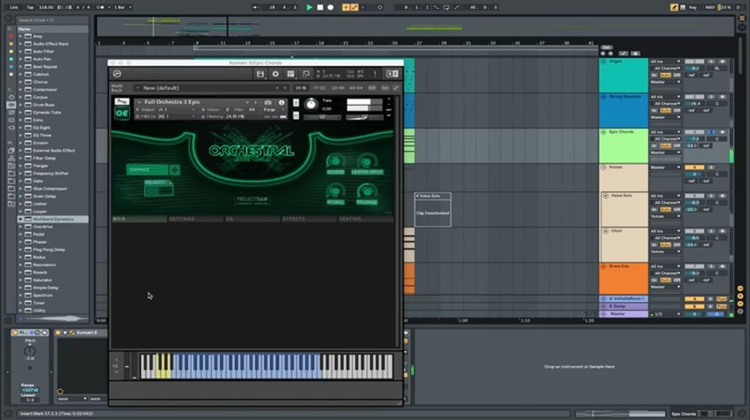
Task: Toggle the Key mapping mode button
Action: (692, 7)
